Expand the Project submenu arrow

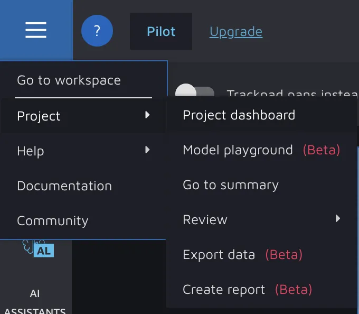tap(147, 115)
